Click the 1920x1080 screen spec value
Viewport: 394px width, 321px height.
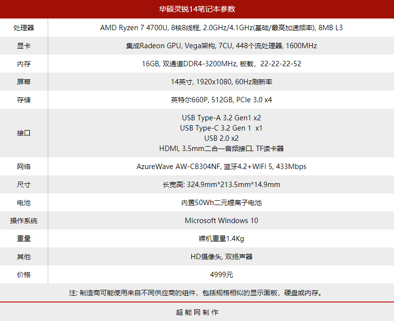point(221,82)
